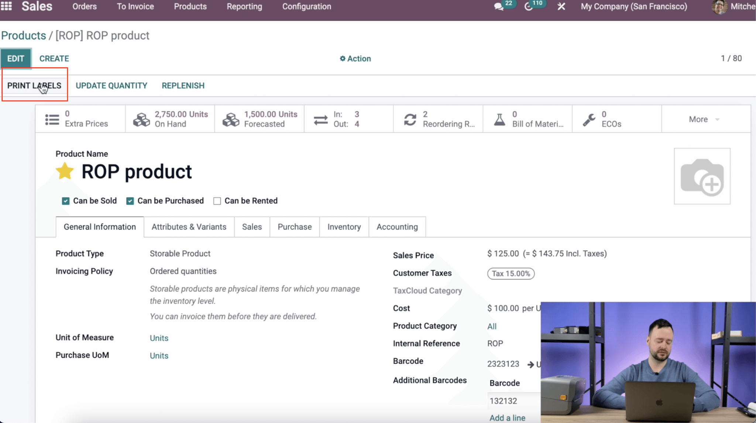Open the Tax 15.00% customer tax tag
756x423 pixels.
511,274
